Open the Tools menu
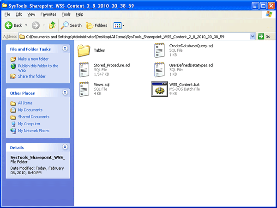Screen dimensions: 277x208 tap(66, 14)
